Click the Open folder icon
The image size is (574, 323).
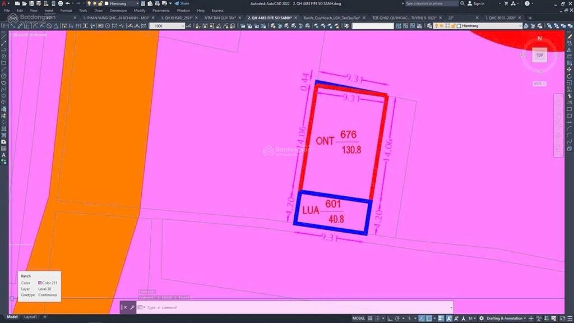[x=24, y=3]
